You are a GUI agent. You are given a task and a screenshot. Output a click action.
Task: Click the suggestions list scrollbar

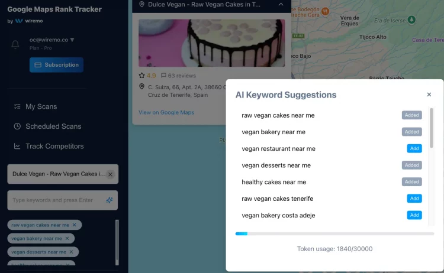pos(431,128)
